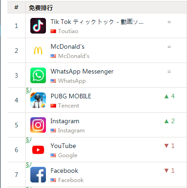187x188 pixels.
Task: Click YouTube's down 1 rank change indicator
Action: click(170, 146)
